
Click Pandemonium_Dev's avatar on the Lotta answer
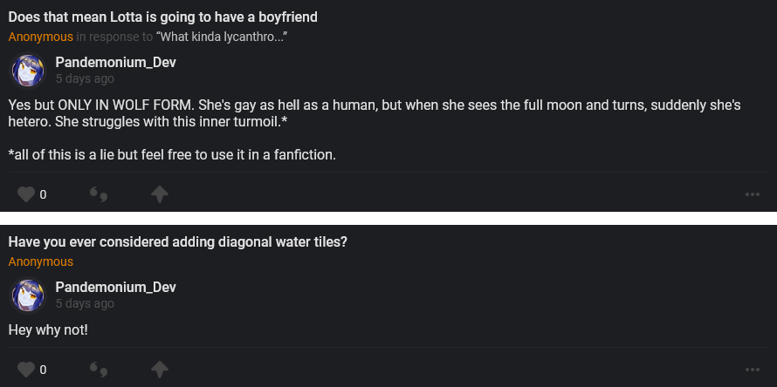pyautogui.click(x=27, y=71)
